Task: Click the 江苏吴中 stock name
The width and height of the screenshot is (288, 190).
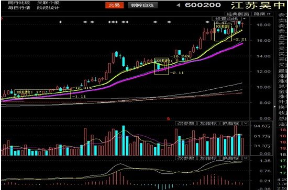Action: (258, 5)
